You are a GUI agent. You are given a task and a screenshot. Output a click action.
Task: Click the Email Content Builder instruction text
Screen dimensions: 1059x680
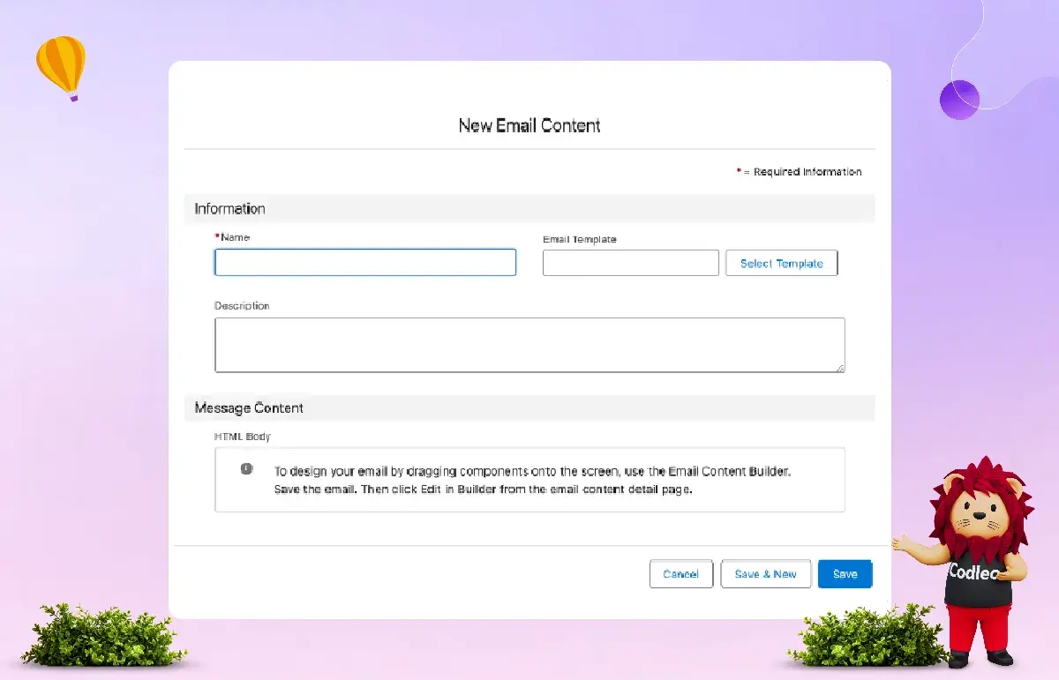click(x=533, y=481)
